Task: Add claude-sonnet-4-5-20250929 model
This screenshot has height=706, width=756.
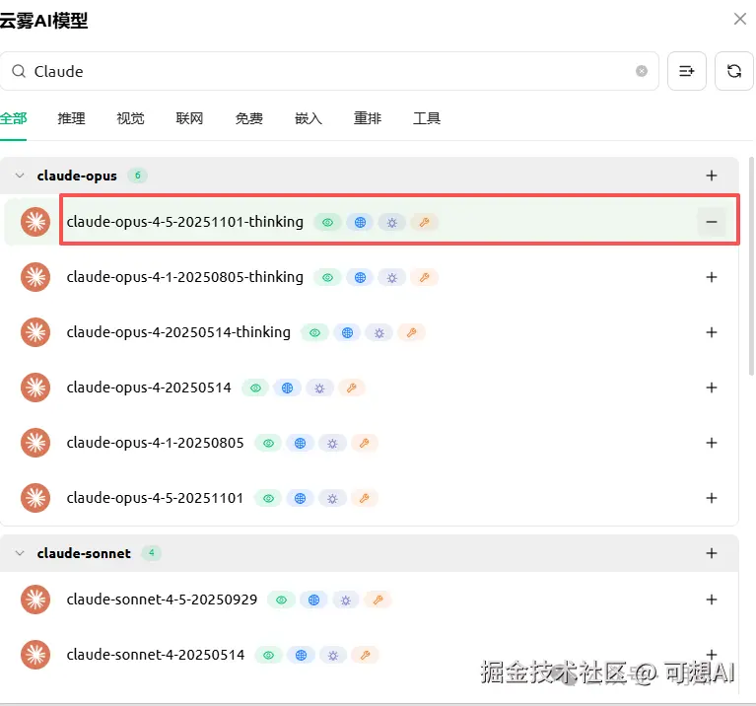Action: pos(712,600)
